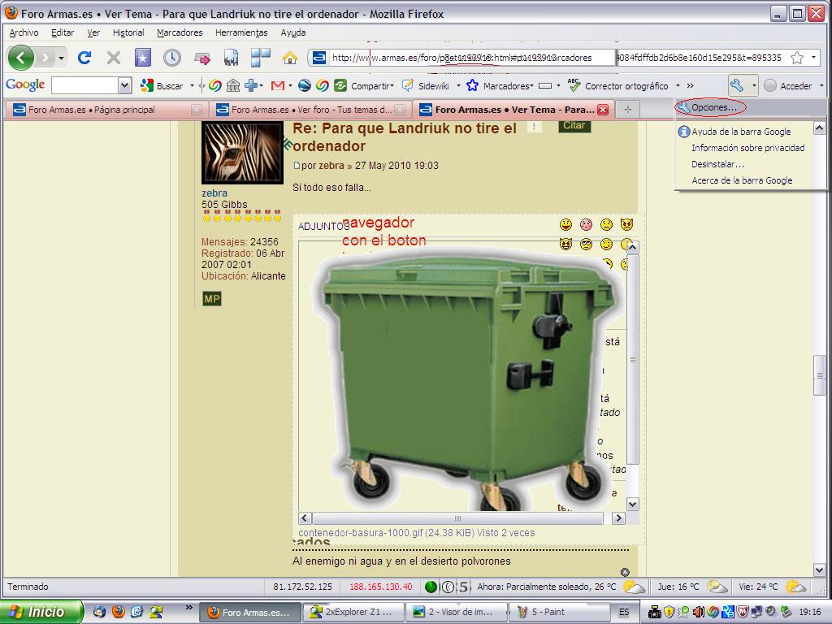The height and width of the screenshot is (624, 832).
Task: Open the Herramientas menu
Action: click(x=240, y=32)
